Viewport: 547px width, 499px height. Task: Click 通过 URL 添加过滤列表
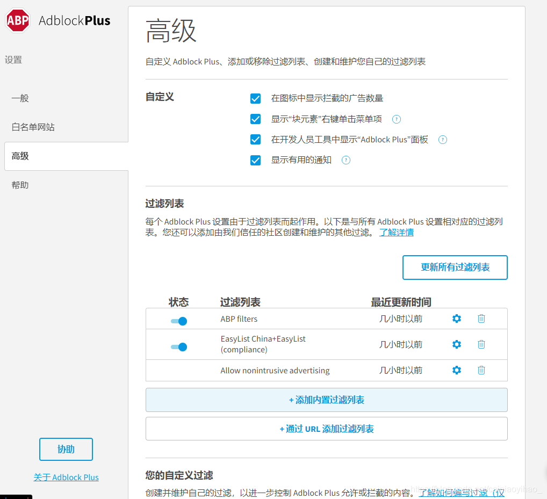point(326,428)
